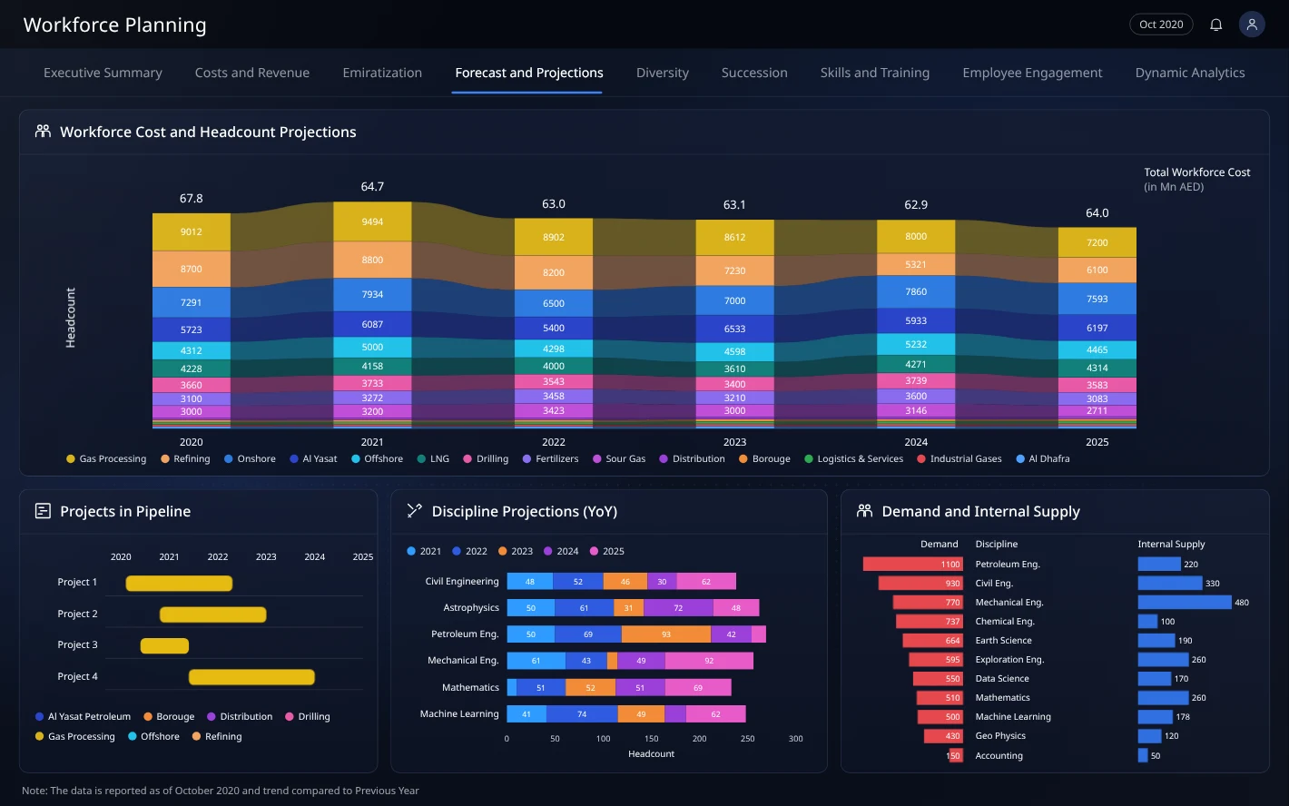Toggle the Refining legend in headcount chart

pyautogui.click(x=185, y=458)
